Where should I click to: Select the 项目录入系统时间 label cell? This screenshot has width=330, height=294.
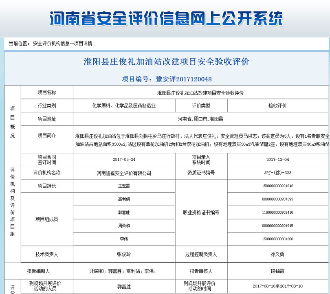tap(201, 160)
